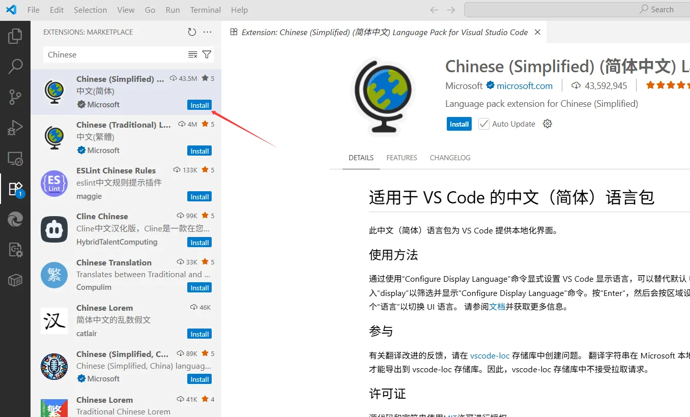The width and height of the screenshot is (690, 417).
Task: Open the Search view in activity bar
Action: click(x=15, y=66)
